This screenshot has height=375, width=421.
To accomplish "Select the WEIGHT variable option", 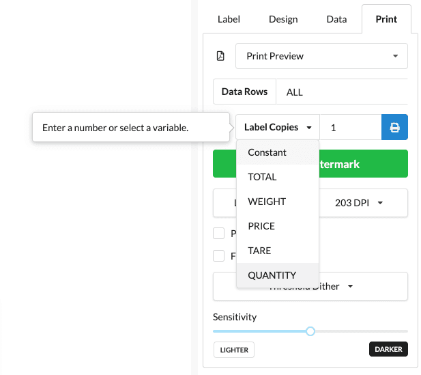I will 267,202.
